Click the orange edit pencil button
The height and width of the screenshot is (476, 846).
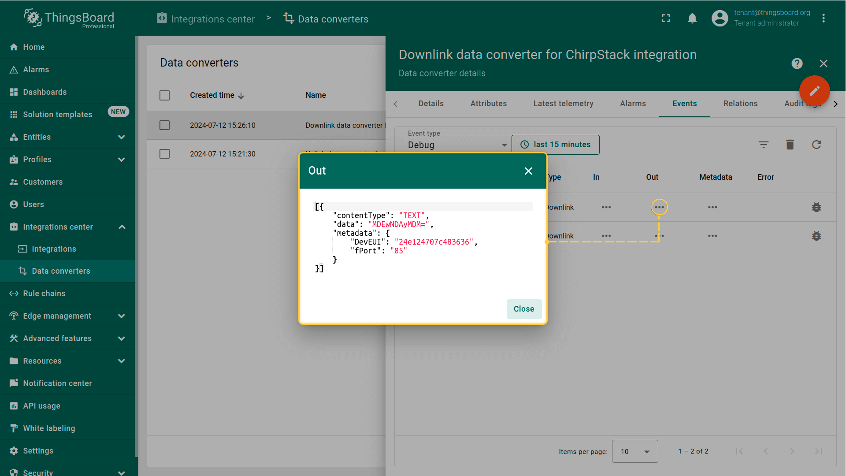point(814,91)
